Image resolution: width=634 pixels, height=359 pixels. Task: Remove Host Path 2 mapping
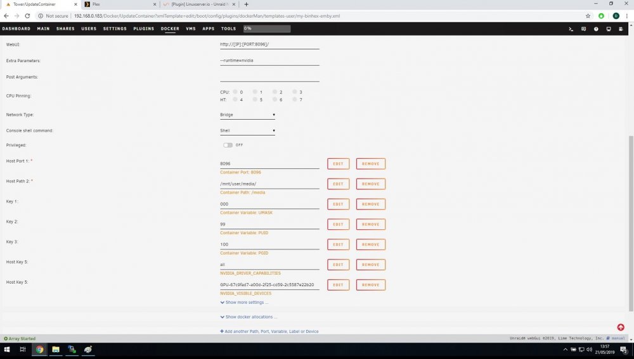click(370, 184)
